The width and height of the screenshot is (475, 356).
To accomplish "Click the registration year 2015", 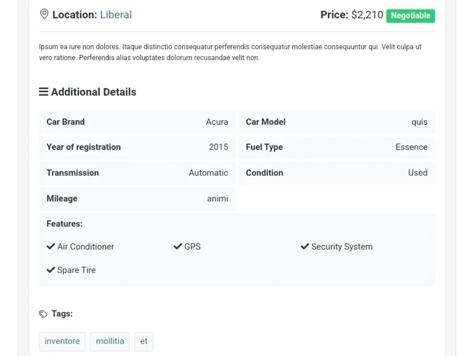I will point(218,147).
